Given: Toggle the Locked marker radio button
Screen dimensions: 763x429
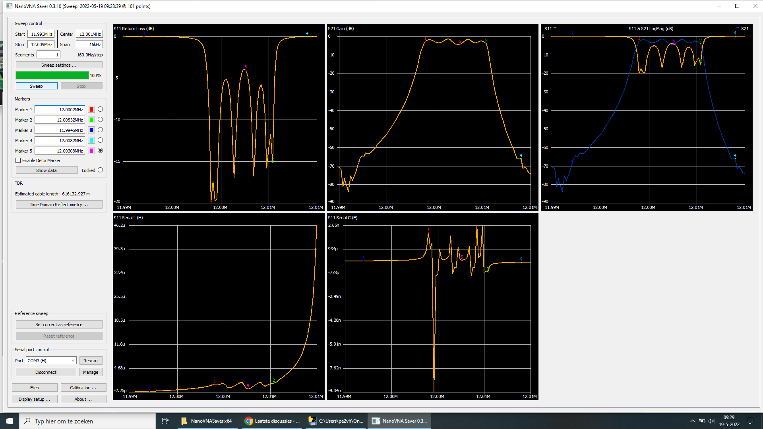Looking at the screenshot, I should point(100,170).
